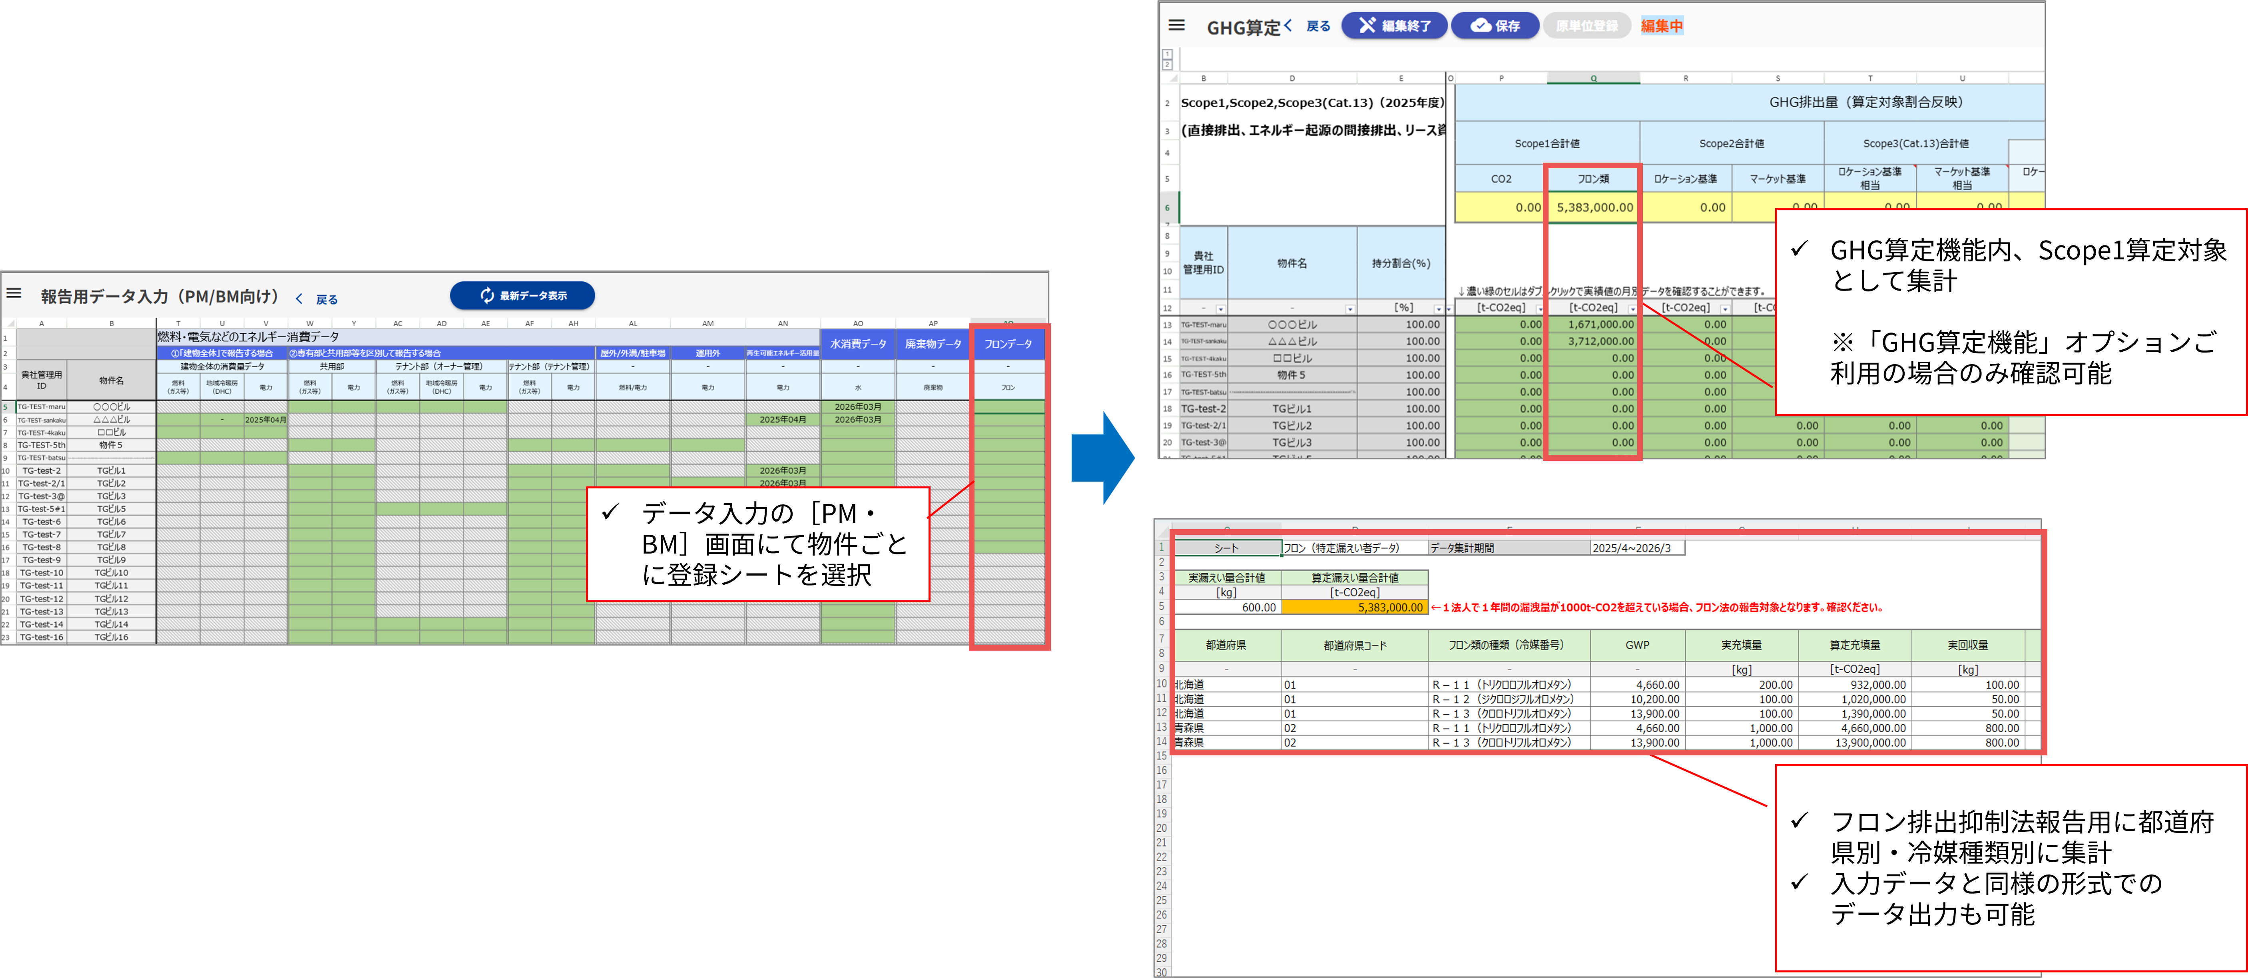
Task: Click refresh icon on 最新データ表示 button
Action: 487,296
